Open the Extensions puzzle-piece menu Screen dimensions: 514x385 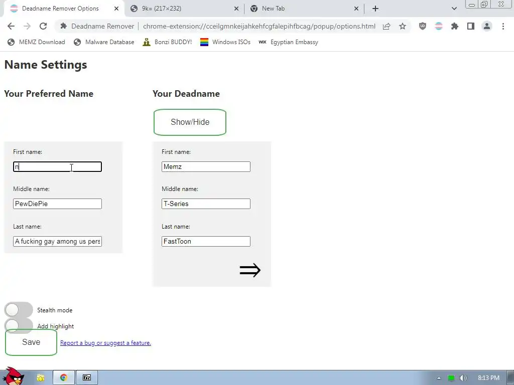click(x=455, y=26)
